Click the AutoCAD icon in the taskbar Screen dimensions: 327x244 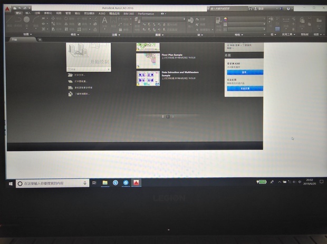136,183
